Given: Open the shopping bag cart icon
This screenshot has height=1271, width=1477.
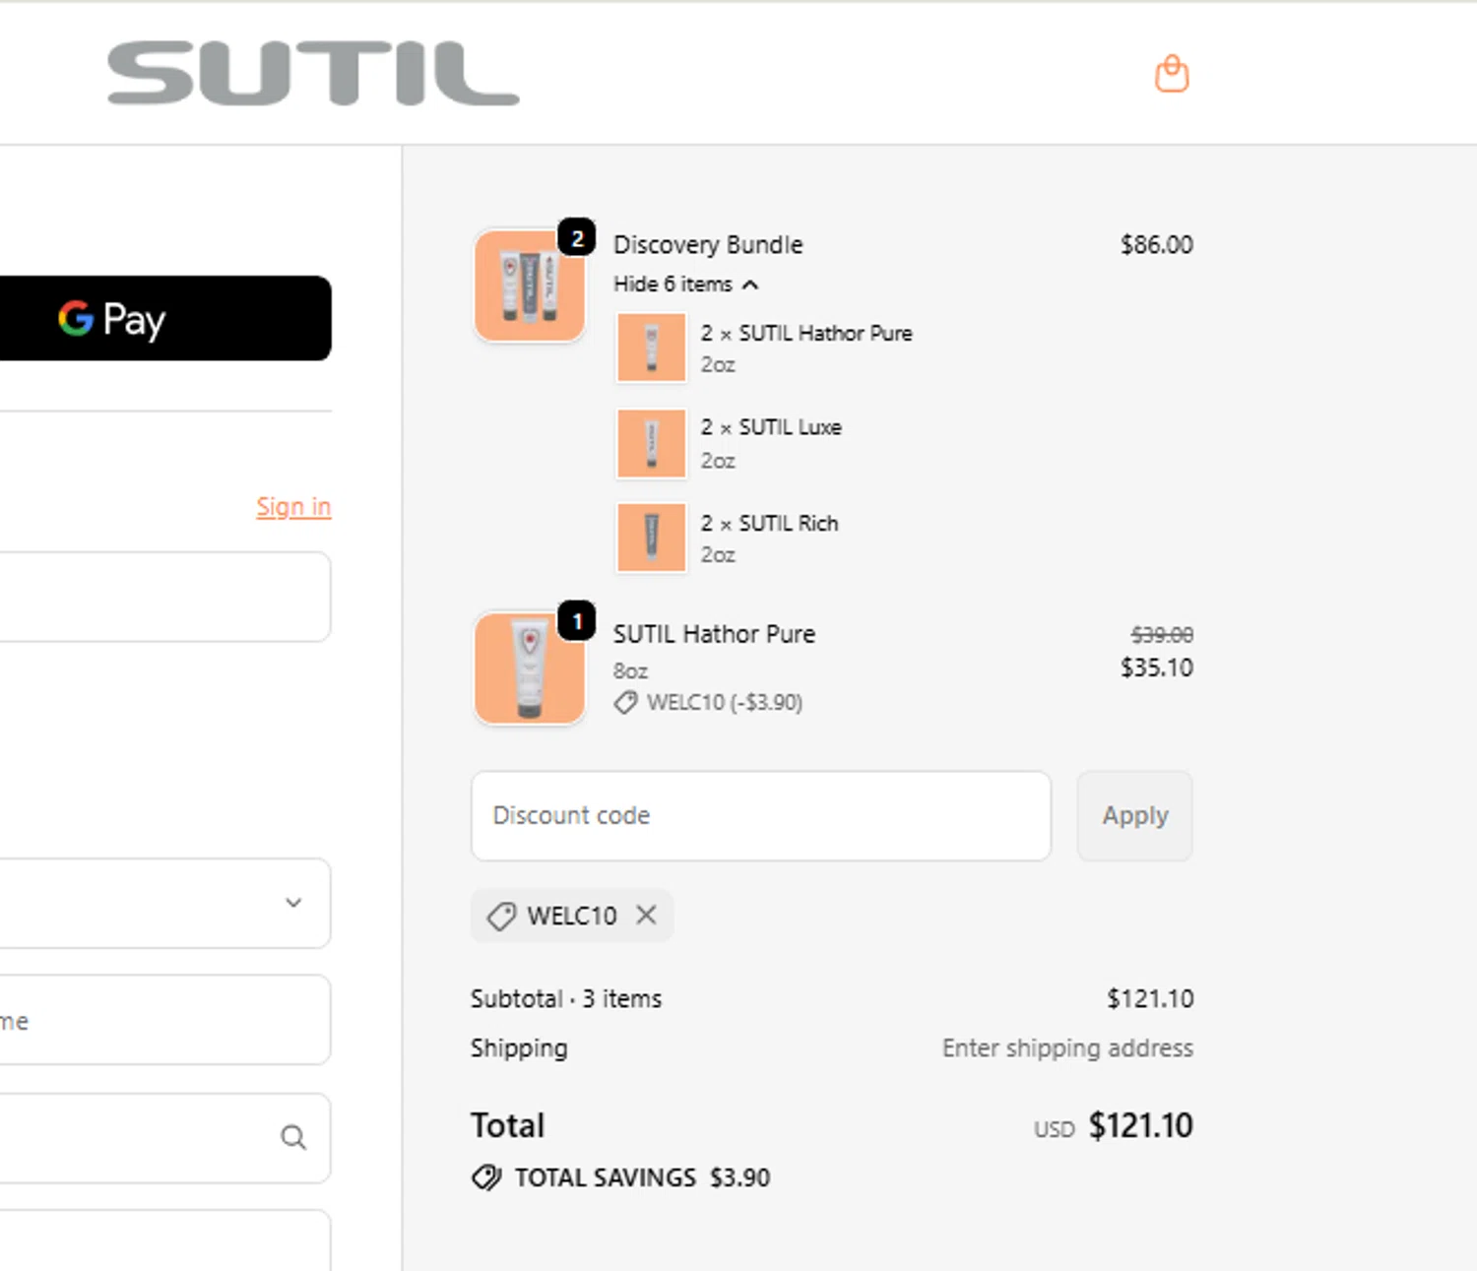Looking at the screenshot, I should pos(1172,74).
